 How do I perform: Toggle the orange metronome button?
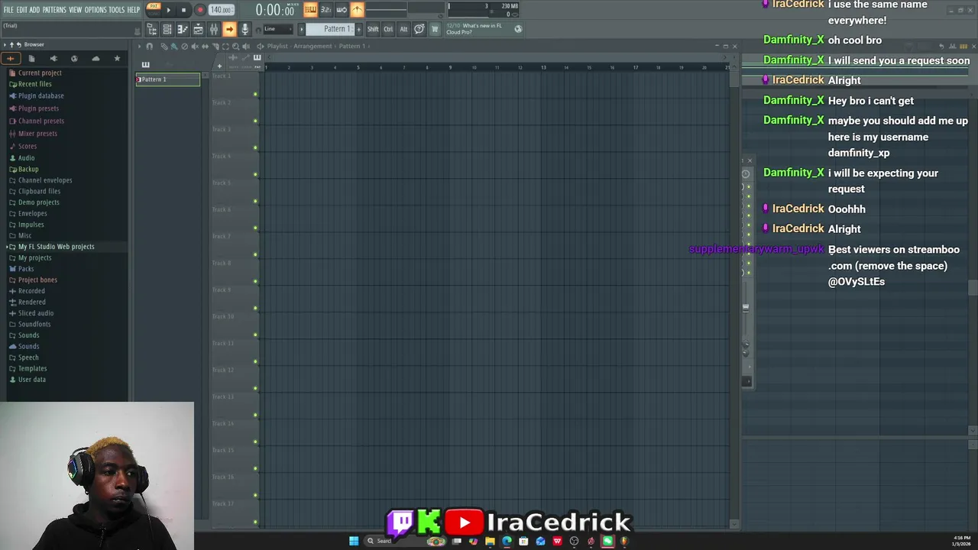pos(358,10)
